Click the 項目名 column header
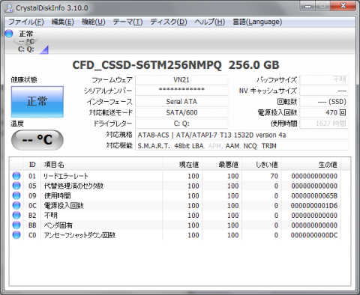Viewport: 360px width, 295px height. click(102, 165)
